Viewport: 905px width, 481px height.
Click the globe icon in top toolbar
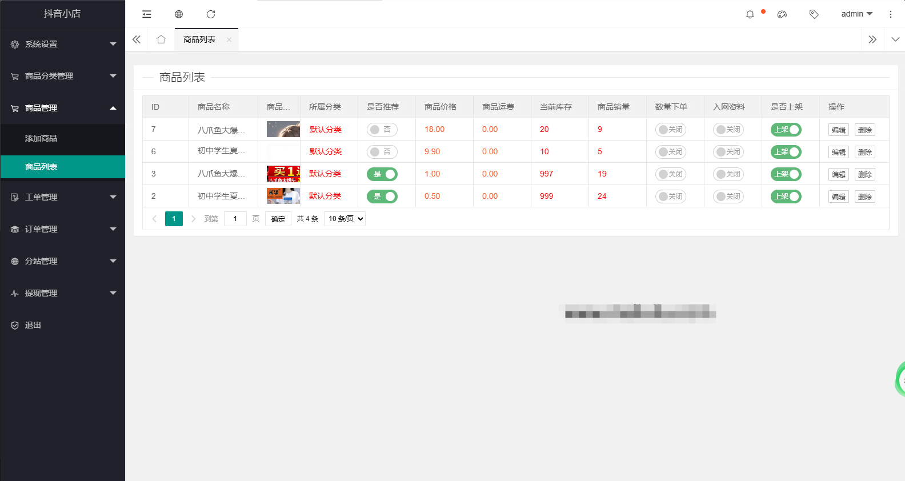point(179,14)
